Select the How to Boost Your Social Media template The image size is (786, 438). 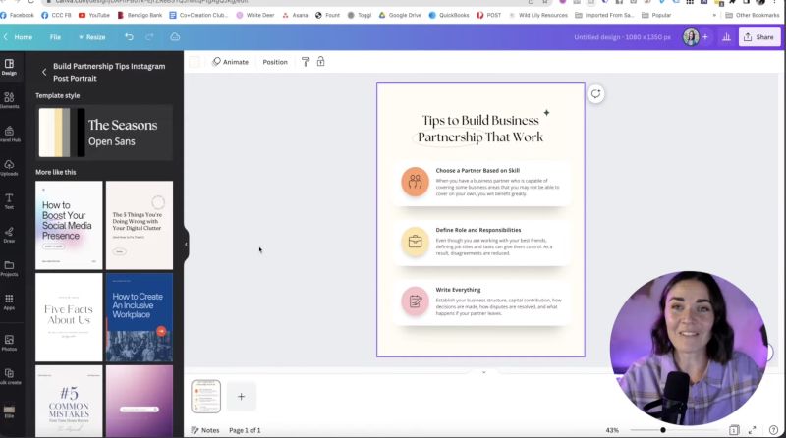pyautogui.click(x=69, y=225)
